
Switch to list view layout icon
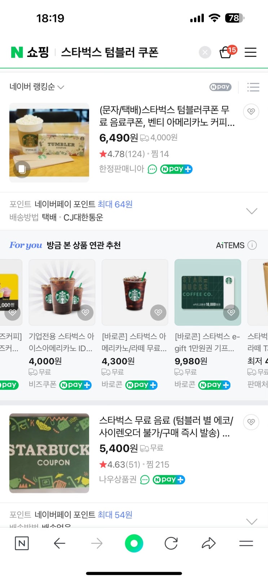[x=253, y=87]
